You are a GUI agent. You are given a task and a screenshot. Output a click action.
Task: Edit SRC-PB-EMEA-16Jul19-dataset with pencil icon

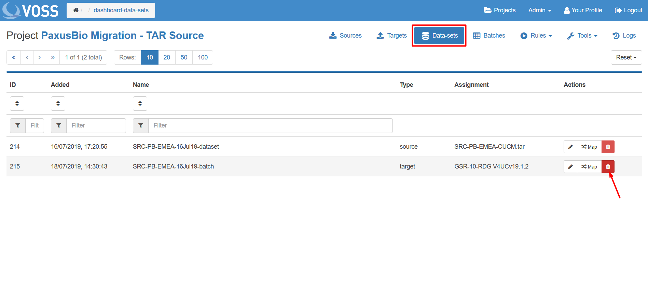click(570, 147)
